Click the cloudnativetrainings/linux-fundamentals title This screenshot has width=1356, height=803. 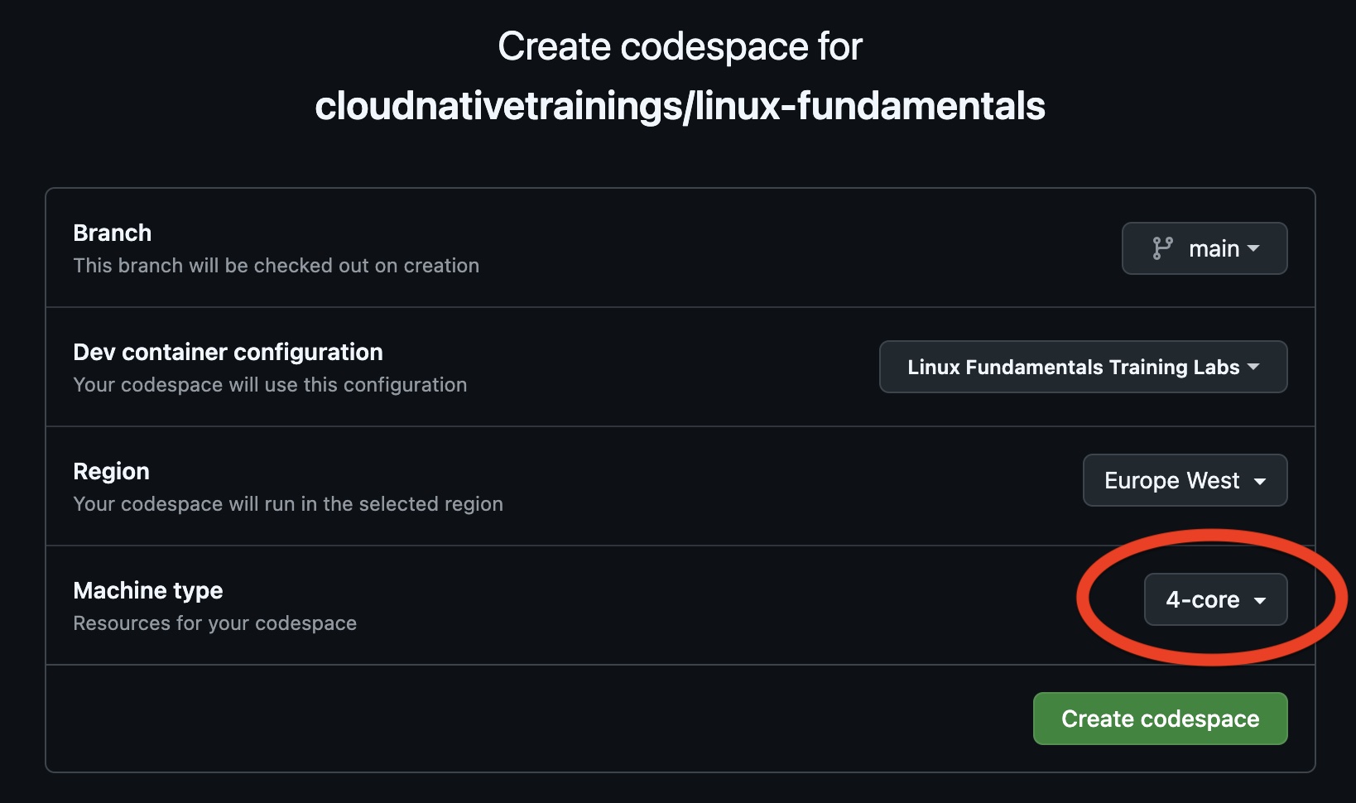[680, 107]
